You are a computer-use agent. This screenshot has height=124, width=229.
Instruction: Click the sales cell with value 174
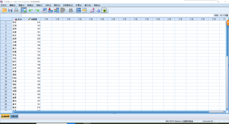(32, 52)
